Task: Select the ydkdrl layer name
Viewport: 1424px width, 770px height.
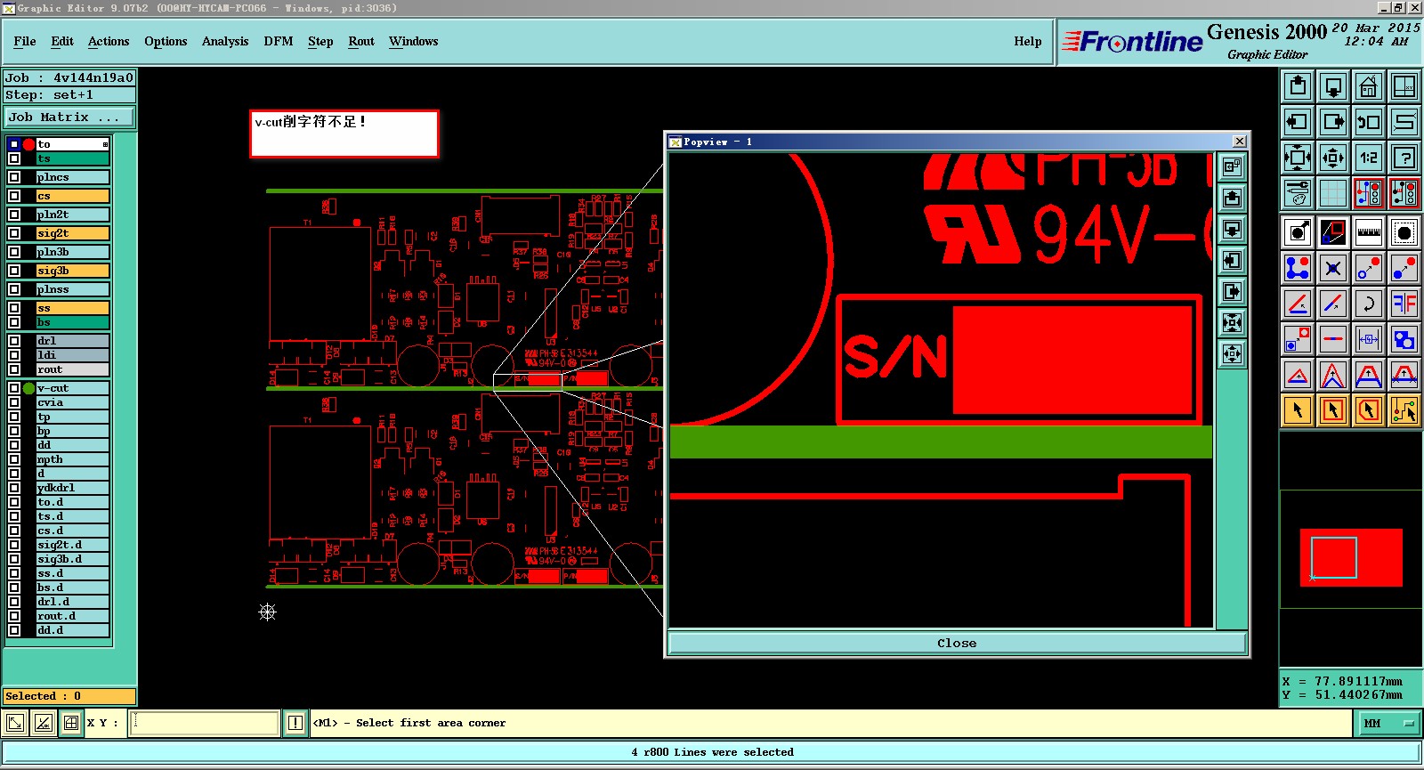Action: [72, 488]
